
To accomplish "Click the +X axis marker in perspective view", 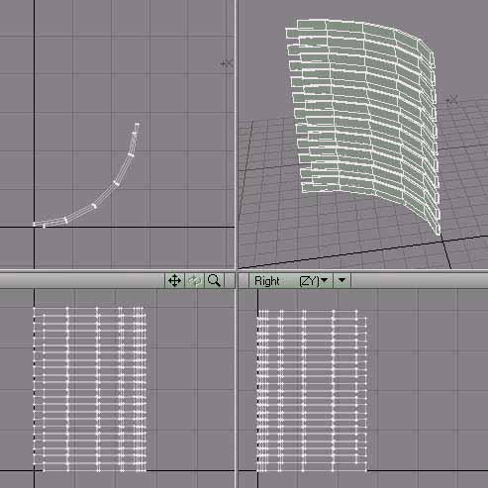I will click(451, 100).
